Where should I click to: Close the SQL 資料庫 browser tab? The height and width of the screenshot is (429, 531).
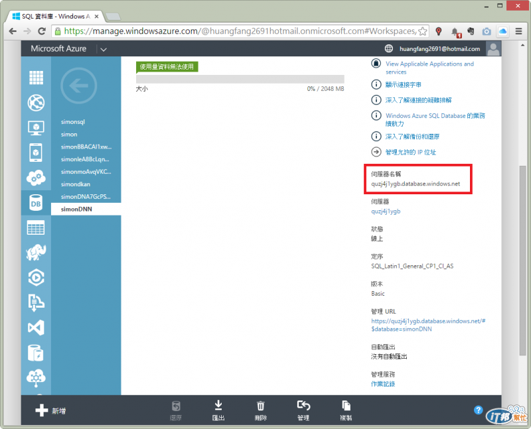pyautogui.click(x=96, y=16)
